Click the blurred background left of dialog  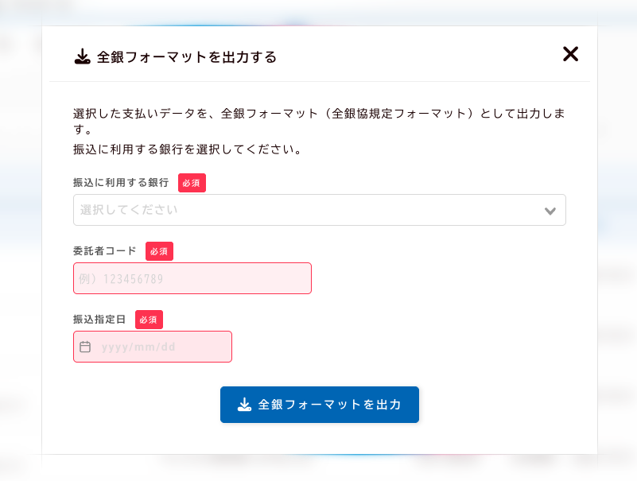pyautogui.click(x=20, y=239)
